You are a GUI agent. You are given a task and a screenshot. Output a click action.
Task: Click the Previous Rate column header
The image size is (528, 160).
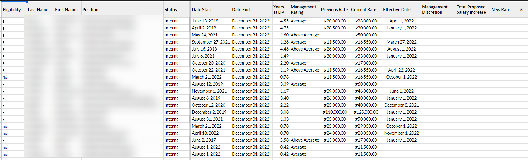[x=334, y=10]
